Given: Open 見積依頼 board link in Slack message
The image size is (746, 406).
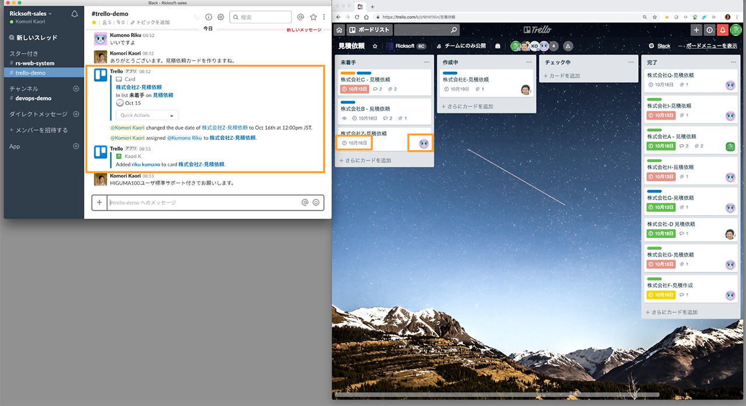Looking at the screenshot, I should (163, 95).
